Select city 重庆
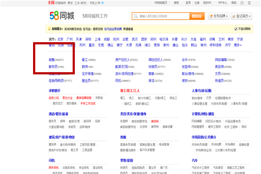Image resolution: width=261 pixels, height=174 pixels. (x=91, y=45)
